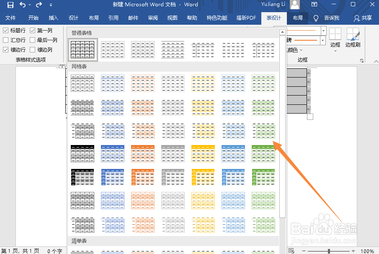Screen dimensions: 379x254
Task: Select yellow grid style with colored first column
Action: pyautogui.click(x=203, y=177)
